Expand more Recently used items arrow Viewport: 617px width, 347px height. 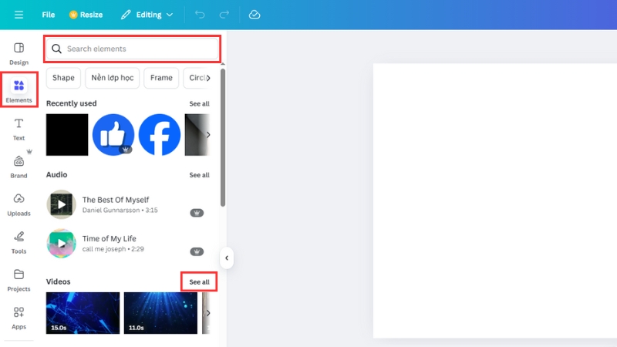click(207, 135)
